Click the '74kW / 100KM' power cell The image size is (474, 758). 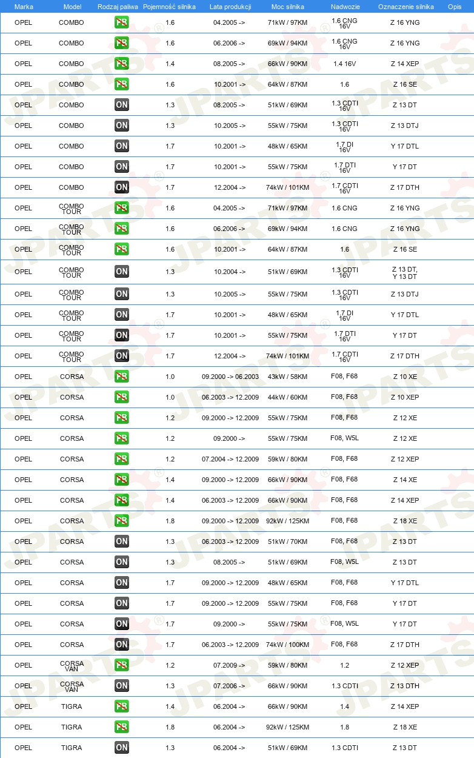pos(288,645)
